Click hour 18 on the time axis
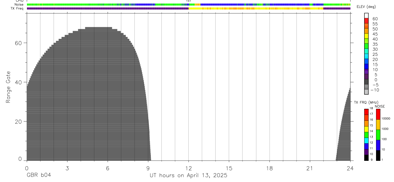Screen dimensions: 394x182 pos(270,168)
